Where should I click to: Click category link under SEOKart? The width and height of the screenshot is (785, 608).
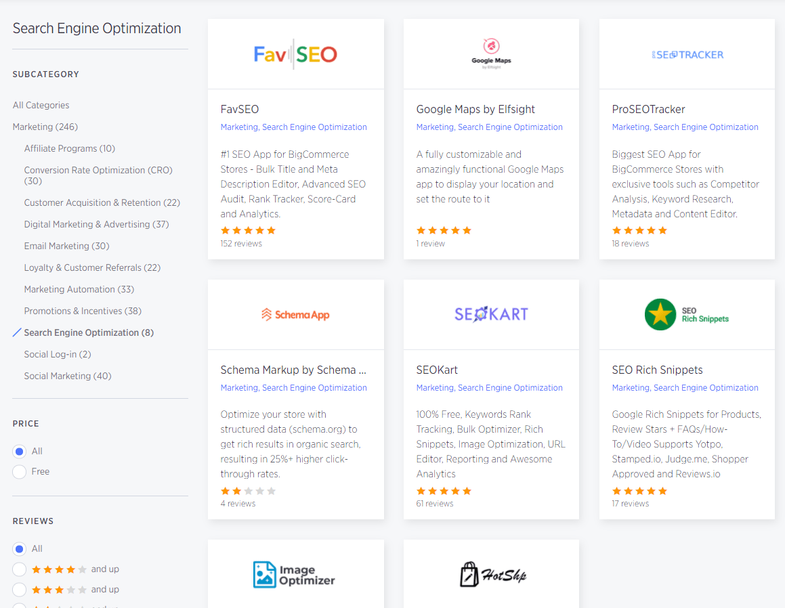pos(490,388)
